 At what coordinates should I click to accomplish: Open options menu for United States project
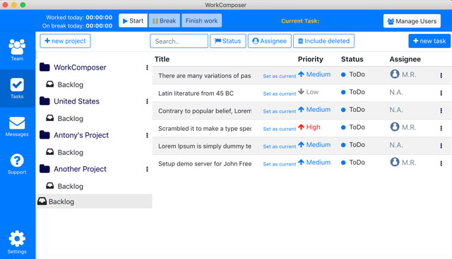(147, 101)
